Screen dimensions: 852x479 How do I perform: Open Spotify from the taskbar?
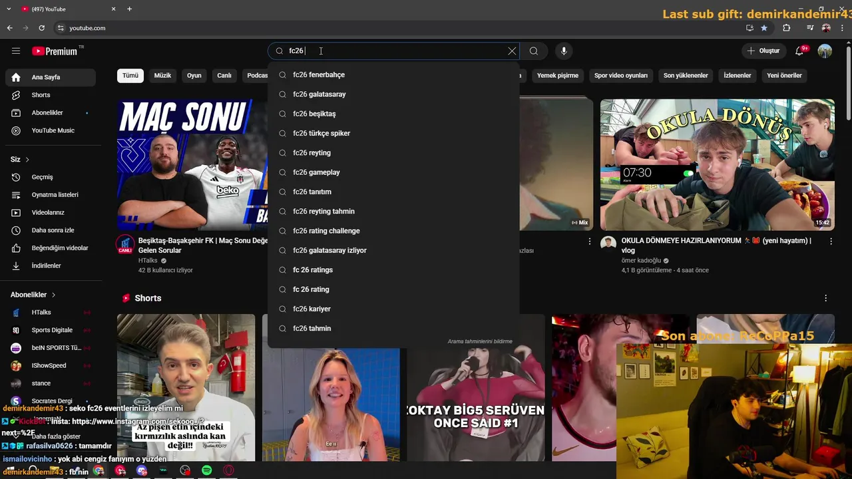point(206,470)
